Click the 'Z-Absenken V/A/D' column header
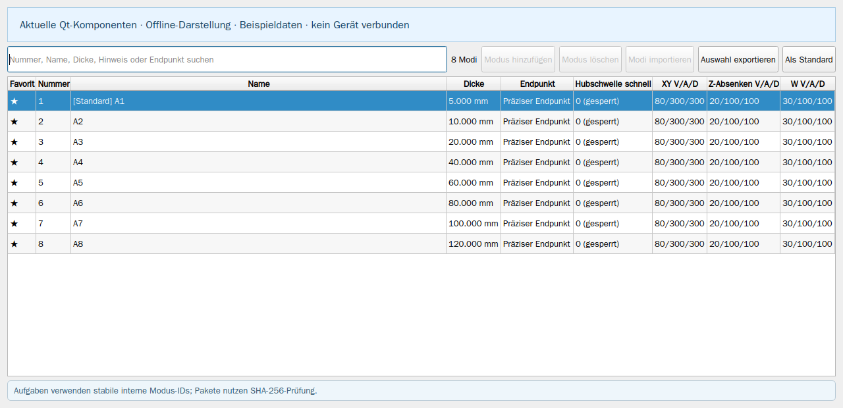Screen dimensions: 843x408 [744, 84]
